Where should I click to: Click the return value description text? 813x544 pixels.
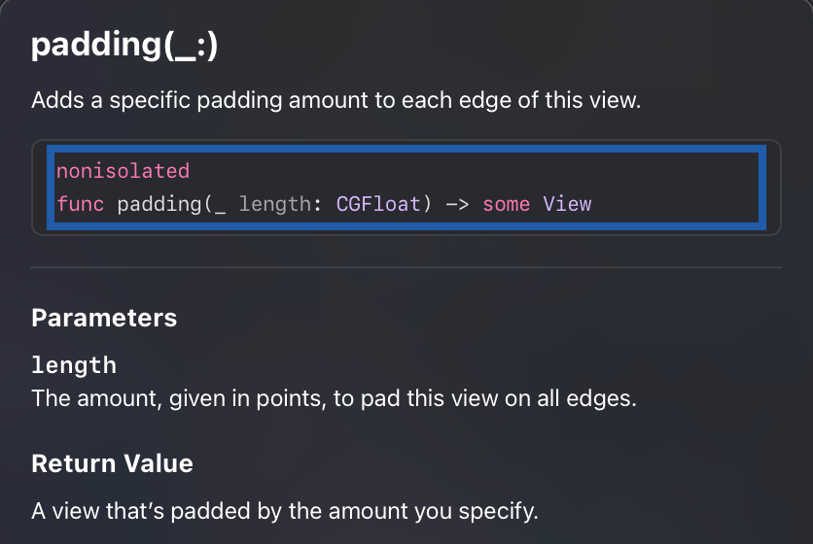click(x=284, y=510)
